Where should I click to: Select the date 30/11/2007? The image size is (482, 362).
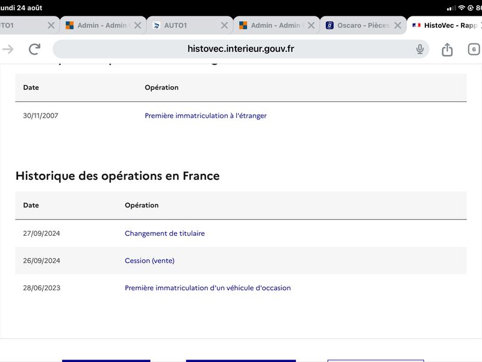(x=40, y=116)
